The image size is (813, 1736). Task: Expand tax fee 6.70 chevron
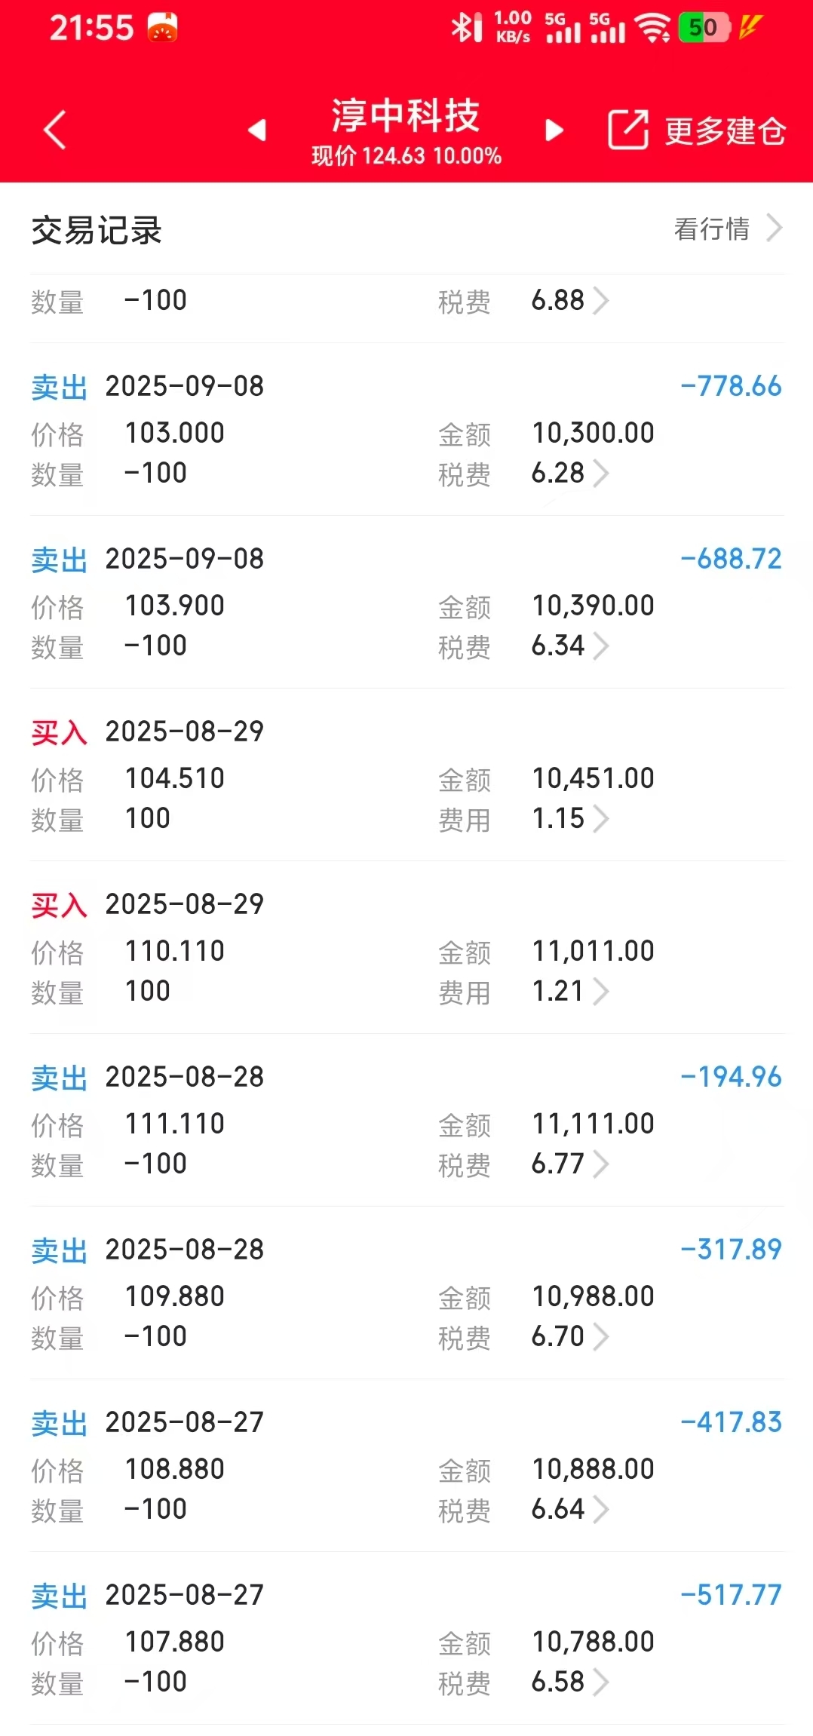click(x=601, y=1337)
